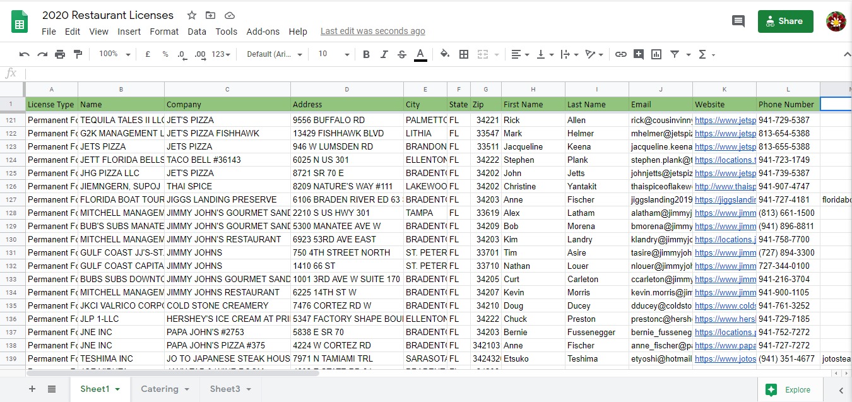
Task: Open zoom level dropdown 100%
Action: (x=114, y=54)
